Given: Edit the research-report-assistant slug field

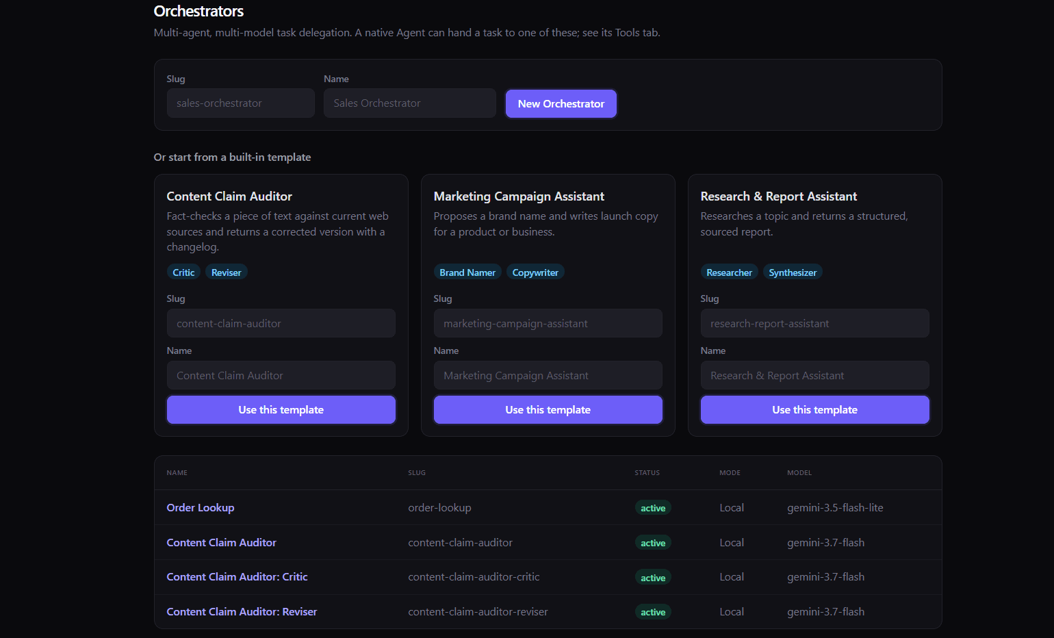Looking at the screenshot, I should point(815,323).
